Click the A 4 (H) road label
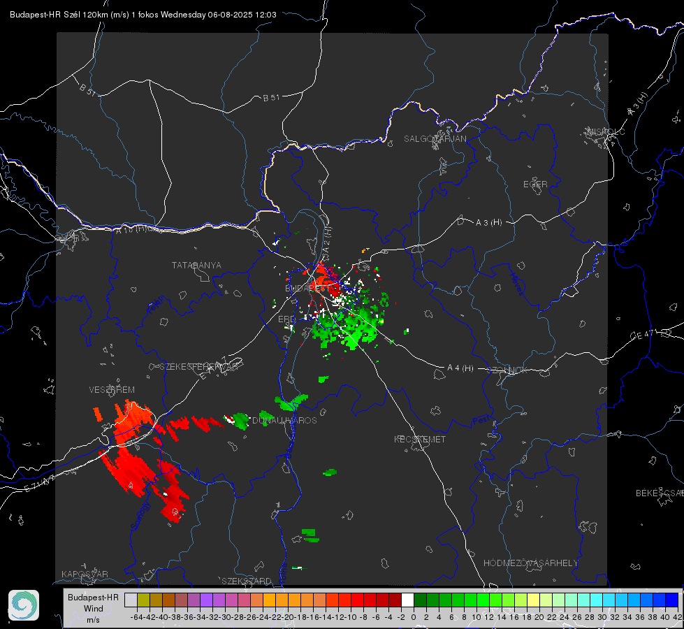 point(460,368)
